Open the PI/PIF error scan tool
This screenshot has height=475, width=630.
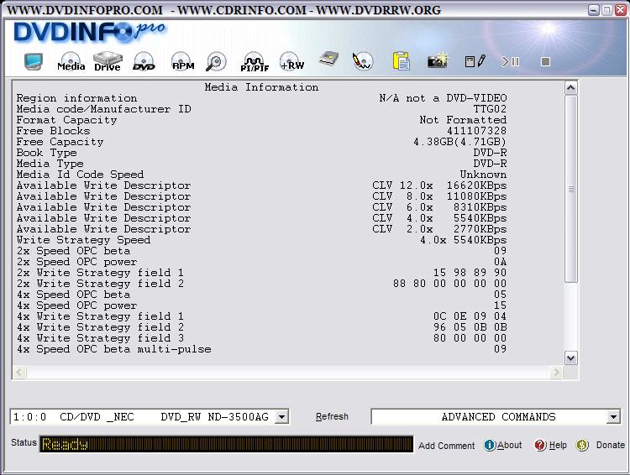[255, 62]
